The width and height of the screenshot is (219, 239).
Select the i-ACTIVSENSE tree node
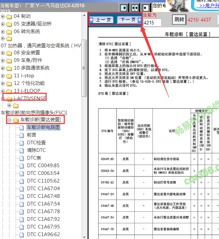tap(30, 98)
